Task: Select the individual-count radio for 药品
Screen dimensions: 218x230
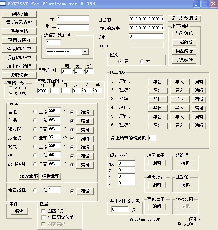Action: 72,121
